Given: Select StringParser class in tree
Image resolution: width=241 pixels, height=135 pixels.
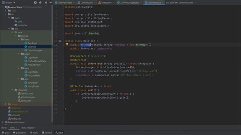Looking at the screenshot, I should coord(33,86).
